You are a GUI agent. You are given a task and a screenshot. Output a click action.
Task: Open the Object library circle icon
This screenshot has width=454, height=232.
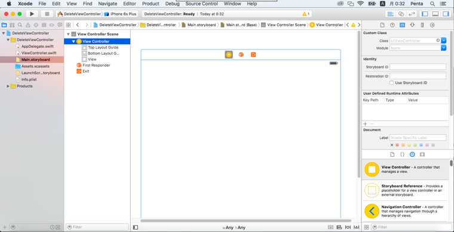412,154
